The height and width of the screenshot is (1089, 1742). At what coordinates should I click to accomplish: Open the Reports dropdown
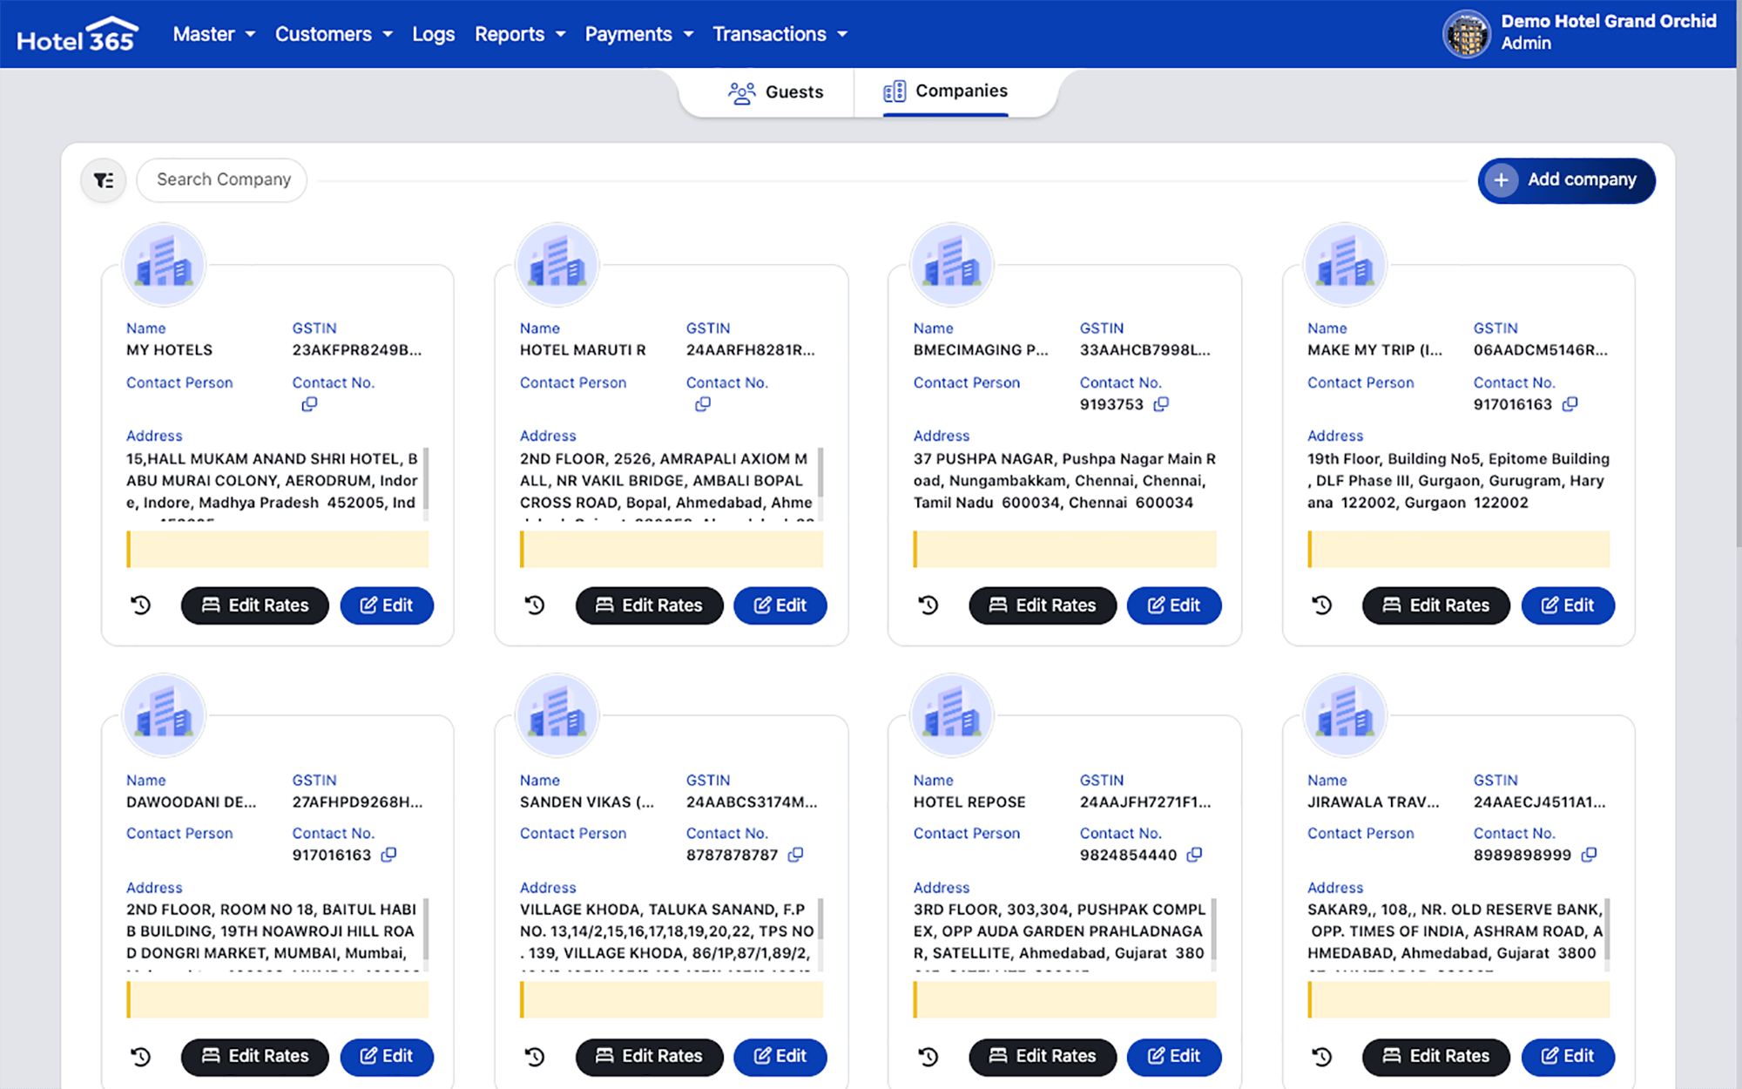[x=519, y=34]
